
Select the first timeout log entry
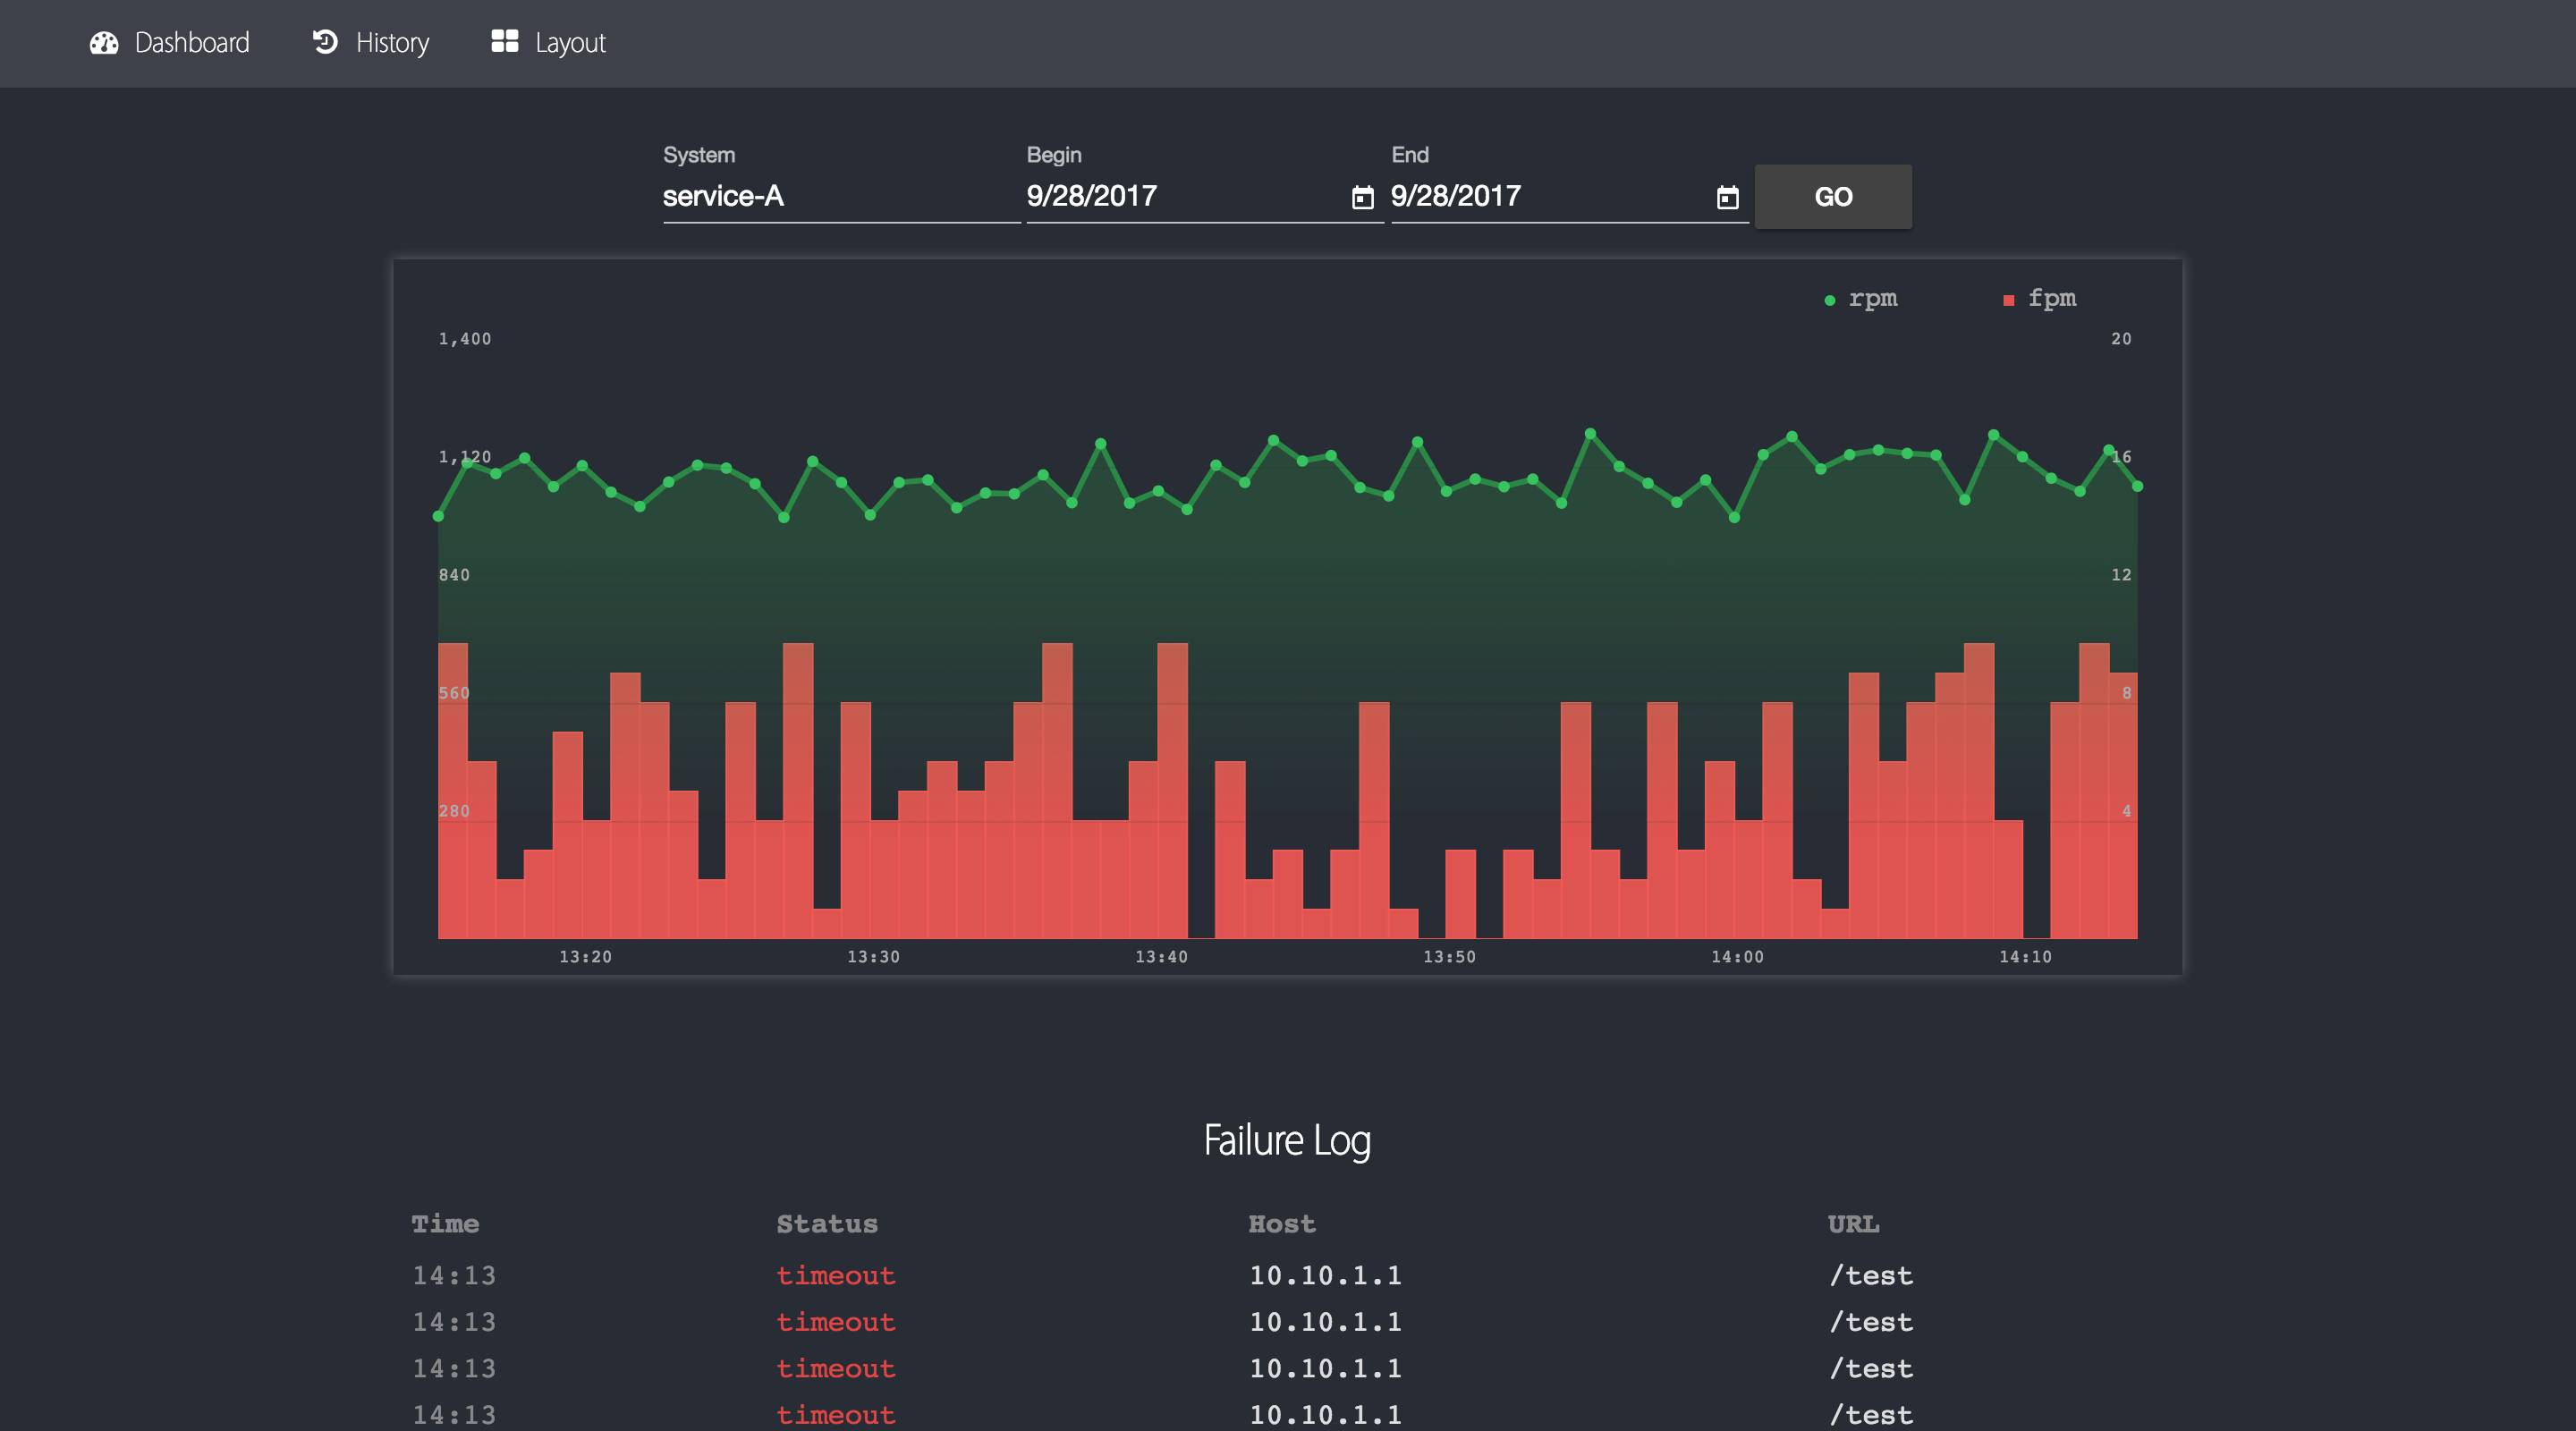coord(836,1276)
